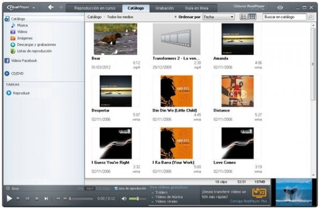319x208 pixels.
Task: Click the Todos los medios breadcrumb
Action: coord(120,17)
